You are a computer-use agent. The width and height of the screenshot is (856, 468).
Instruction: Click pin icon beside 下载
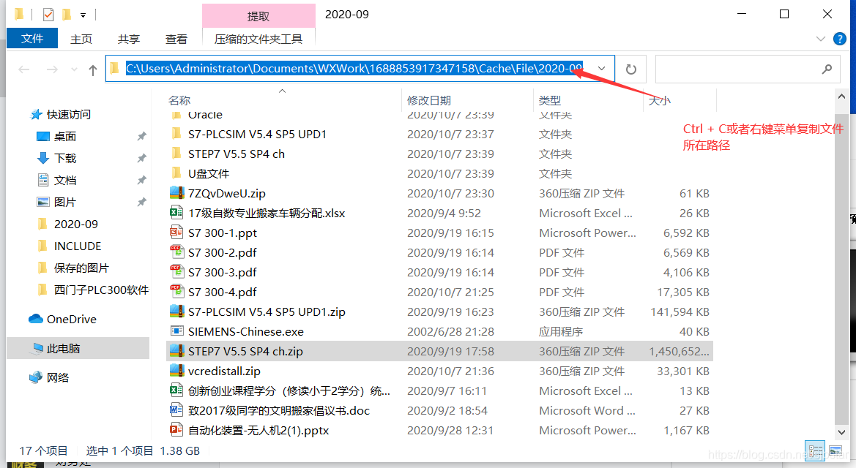coord(141,158)
